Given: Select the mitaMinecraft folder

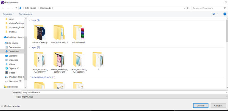Looking at the screenshot, I should tap(79, 35).
